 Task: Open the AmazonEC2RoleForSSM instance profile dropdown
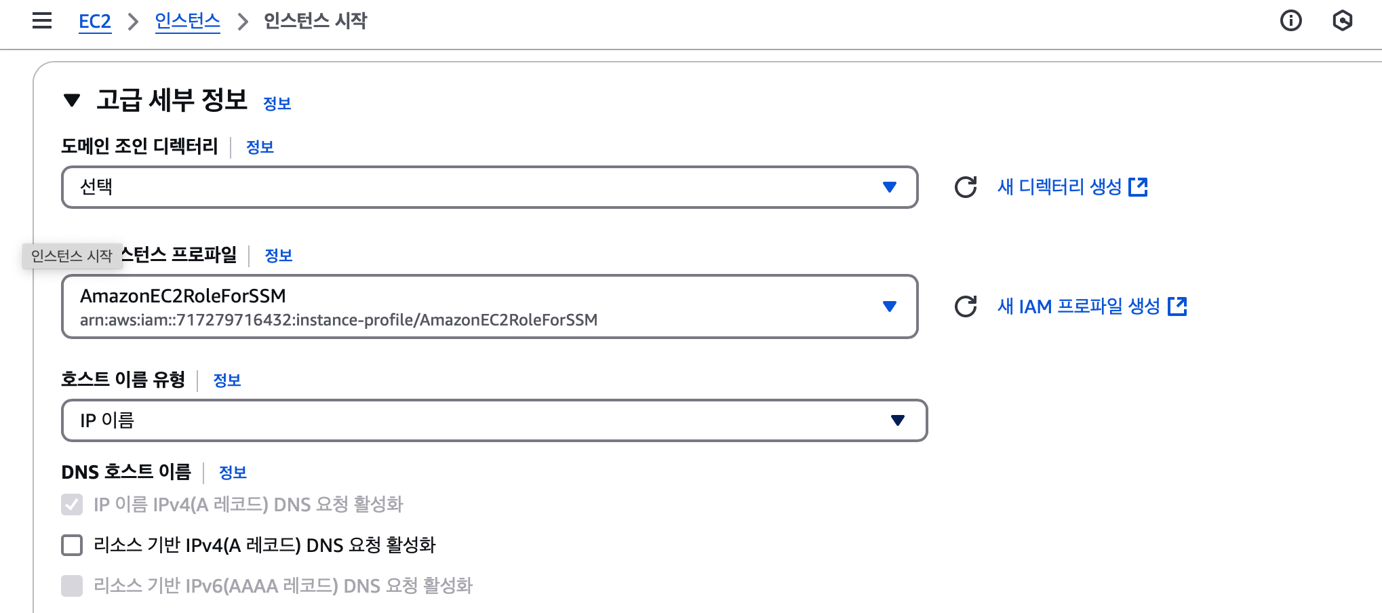489,306
